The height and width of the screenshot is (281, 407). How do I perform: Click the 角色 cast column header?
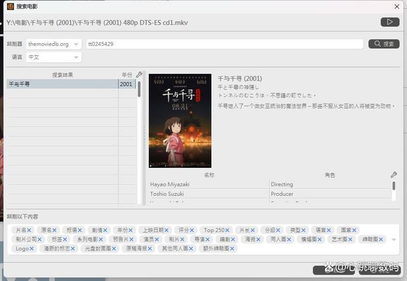(x=330, y=175)
